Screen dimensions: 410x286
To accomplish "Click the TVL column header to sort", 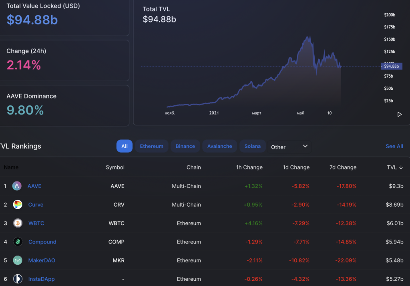I will [392, 167].
